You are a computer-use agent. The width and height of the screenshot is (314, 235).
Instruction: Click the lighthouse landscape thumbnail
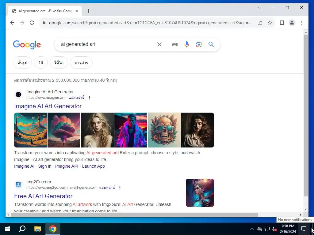(x=30, y=130)
